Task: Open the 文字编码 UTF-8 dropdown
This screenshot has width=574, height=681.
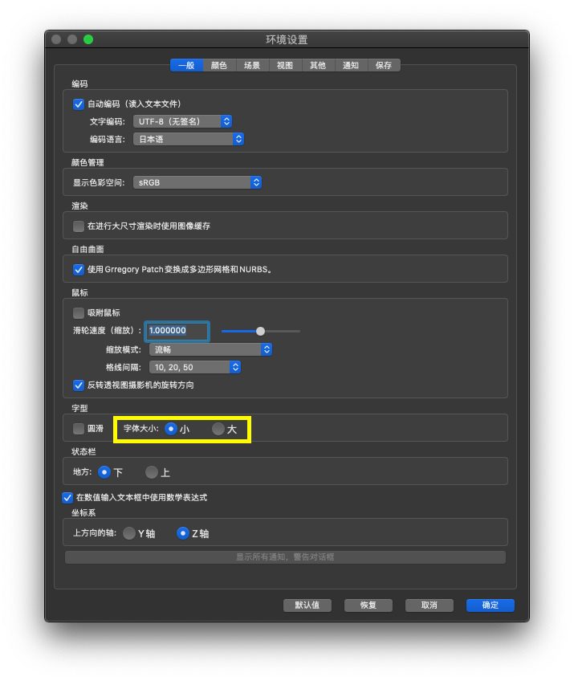Action: tap(183, 121)
